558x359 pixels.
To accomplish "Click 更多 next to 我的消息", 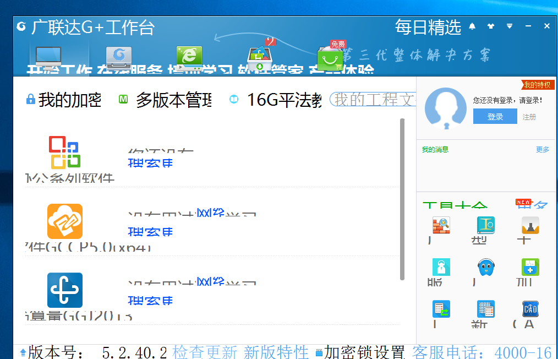I will (543, 150).
